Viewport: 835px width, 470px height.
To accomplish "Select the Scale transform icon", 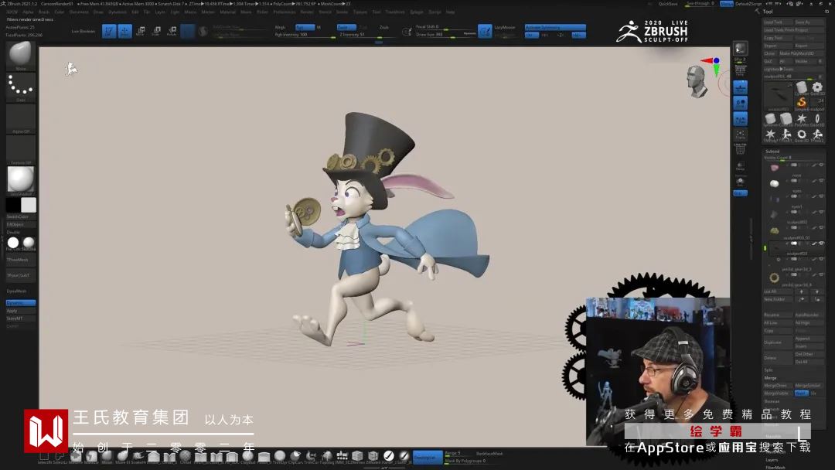I will click(156, 31).
